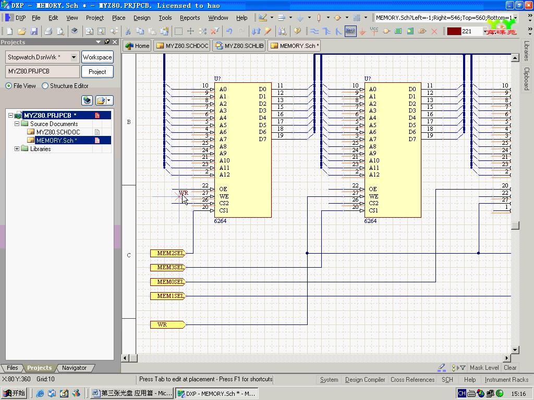The height and width of the screenshot is (400, 534).
Task: Choose the Move Selection cross-arrow tool
Action: (x=191, y=31)
